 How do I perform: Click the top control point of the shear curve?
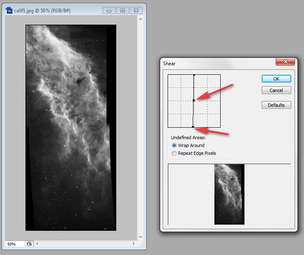(193, 75)
